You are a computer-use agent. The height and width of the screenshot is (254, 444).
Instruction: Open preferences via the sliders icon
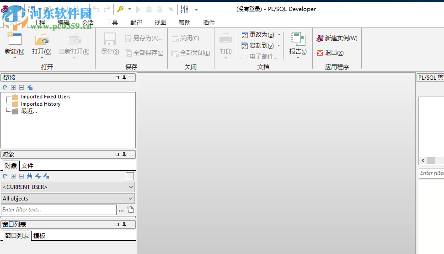click(x=184, y=9)
